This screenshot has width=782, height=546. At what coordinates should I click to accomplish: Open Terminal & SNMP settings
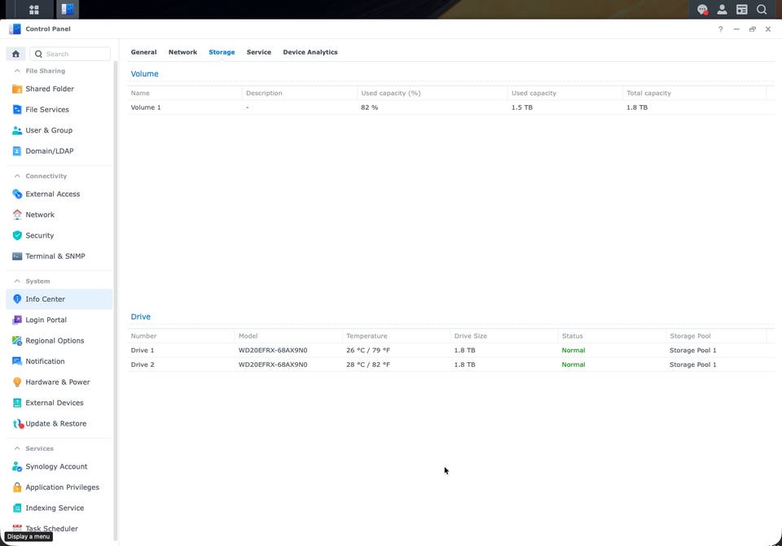tap(59, 256)
